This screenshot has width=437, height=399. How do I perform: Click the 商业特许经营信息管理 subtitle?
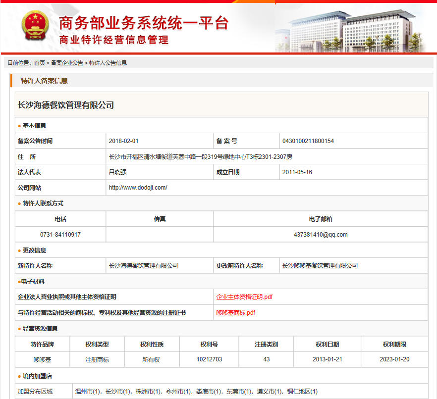tap(114, 40)
